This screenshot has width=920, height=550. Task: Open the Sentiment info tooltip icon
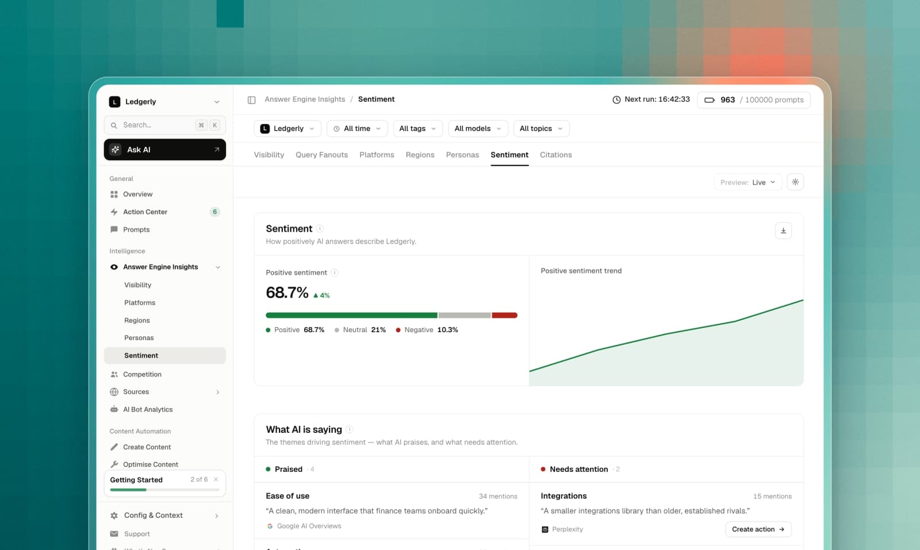pyautogui.click(x=320, y=229)
